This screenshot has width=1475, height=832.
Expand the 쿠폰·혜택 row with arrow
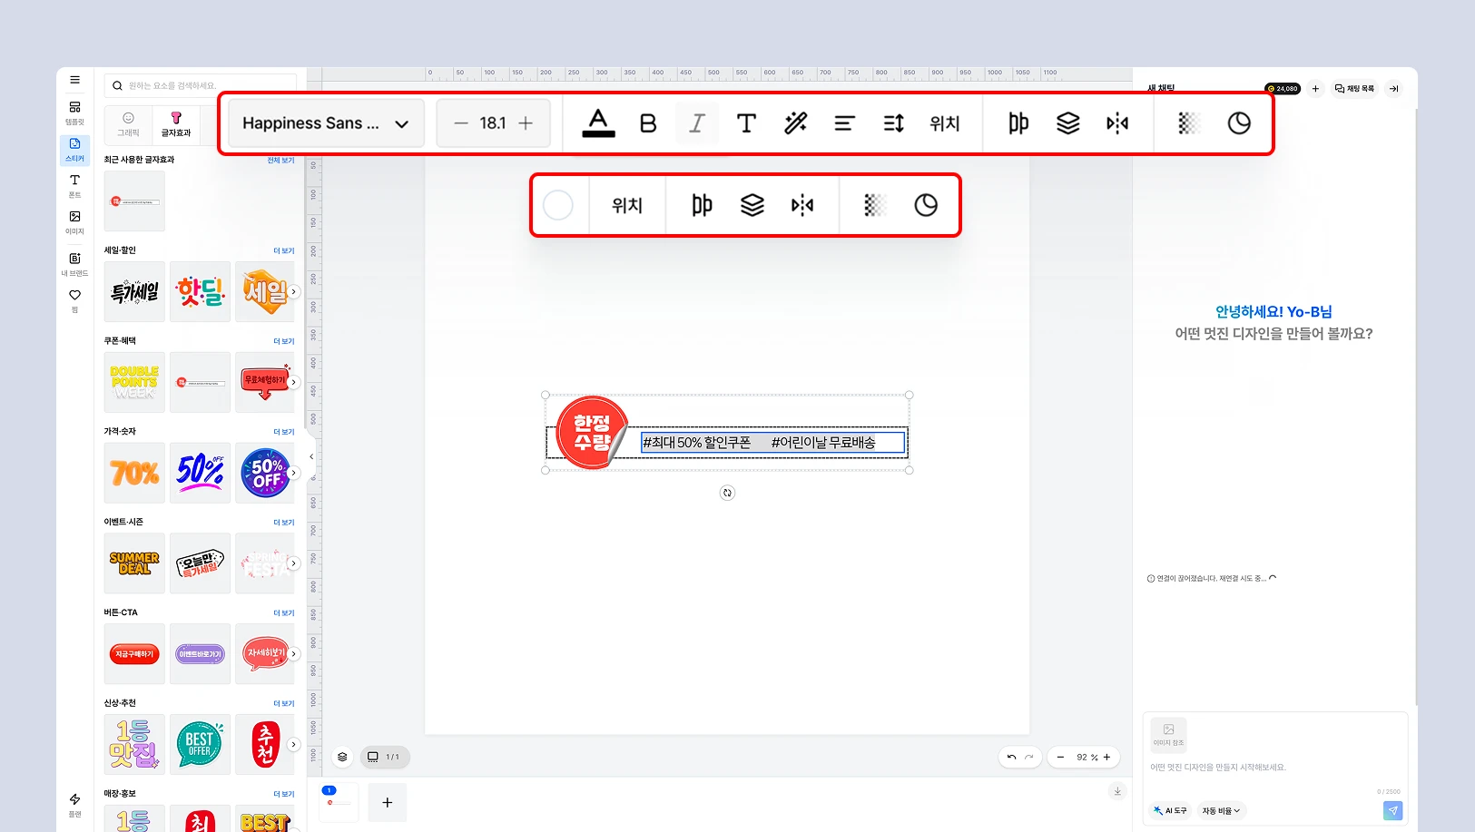(x=293, y=382)
